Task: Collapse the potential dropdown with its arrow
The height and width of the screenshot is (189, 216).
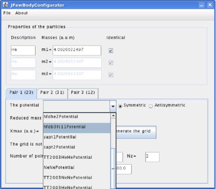Action: 113,106
